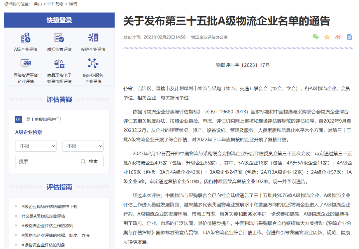Click the 评估指南 section heading
This screenshot has width=359, height=249.
tap(59, 187)
